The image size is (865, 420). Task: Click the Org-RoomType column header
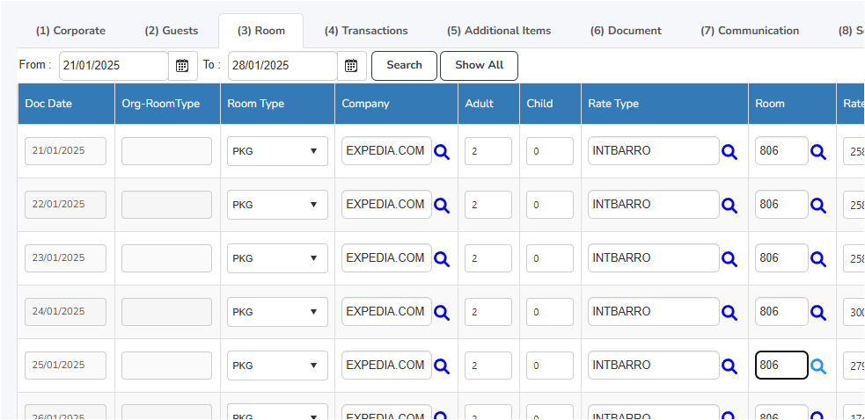[x=168, y=104]
